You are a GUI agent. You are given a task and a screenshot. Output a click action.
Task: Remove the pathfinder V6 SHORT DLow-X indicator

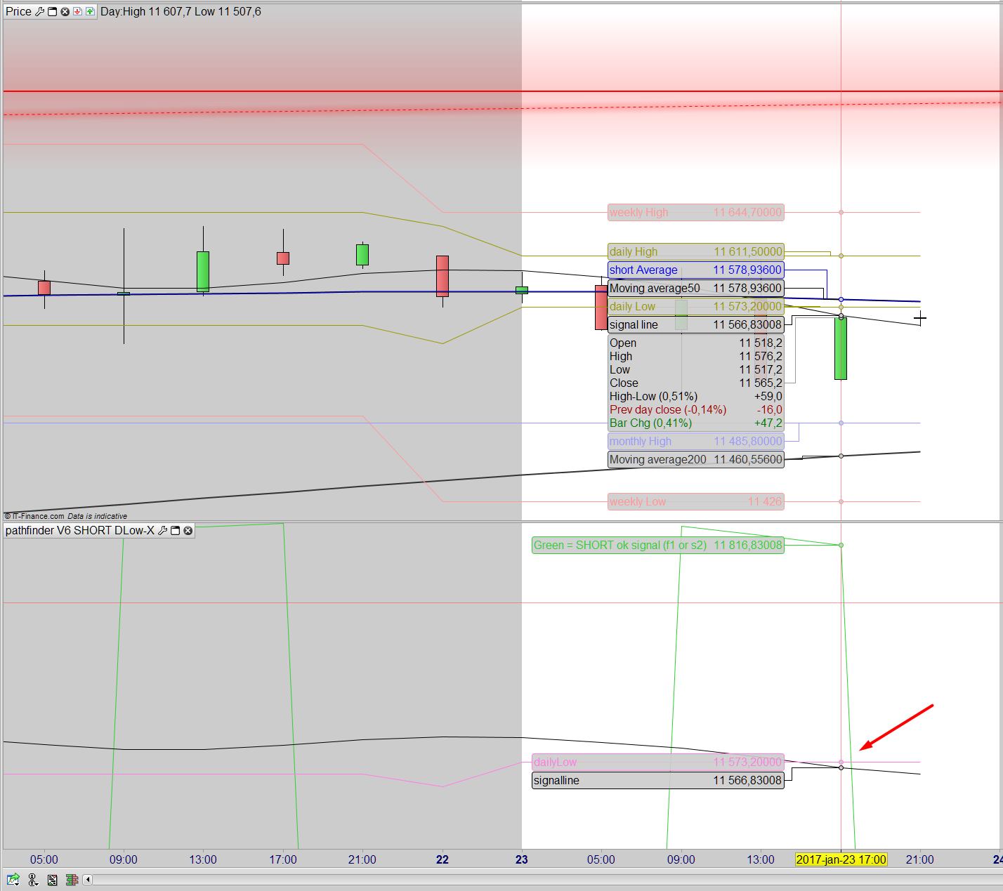[188, 531]
